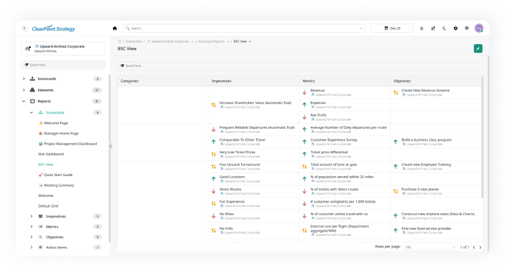Viewport: 512px width, 272px height.
Task: Go to next page arrow
Action: (x=480, y=247)
